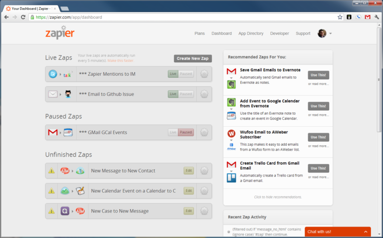Viewport: 383px width, 238px height.
Task: Click the Gmail extension icon in browser toolbar
Action: click(368, 17)
